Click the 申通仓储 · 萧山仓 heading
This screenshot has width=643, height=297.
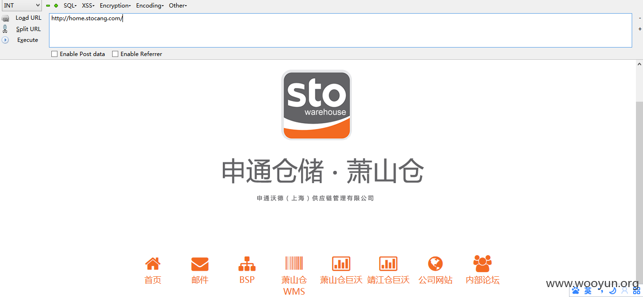[323, 171]
